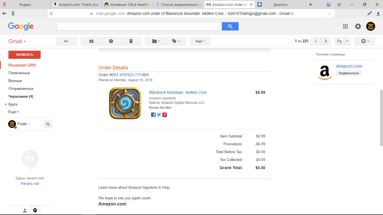The height and width of the screenshot is (215, 383).
Task: Open browser downloads arrow icon
Action: 378,13
